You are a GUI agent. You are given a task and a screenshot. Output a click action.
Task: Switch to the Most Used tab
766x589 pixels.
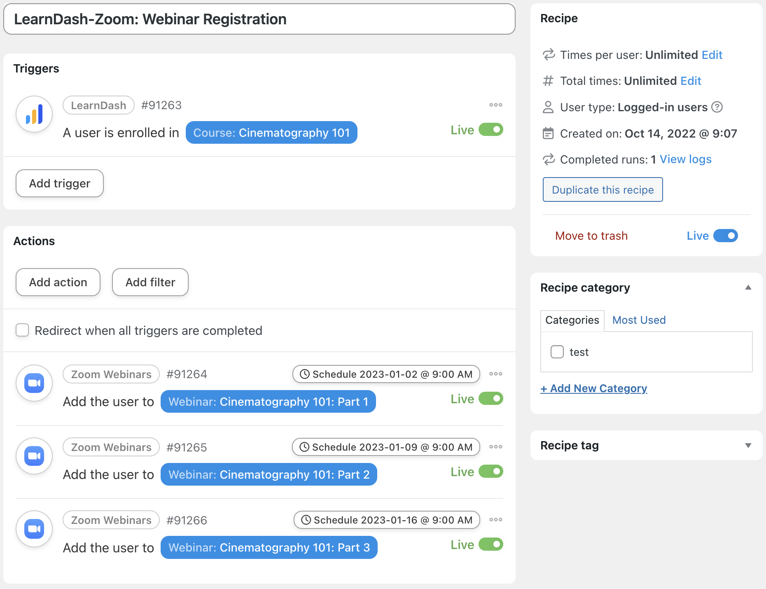pos(639,320)
